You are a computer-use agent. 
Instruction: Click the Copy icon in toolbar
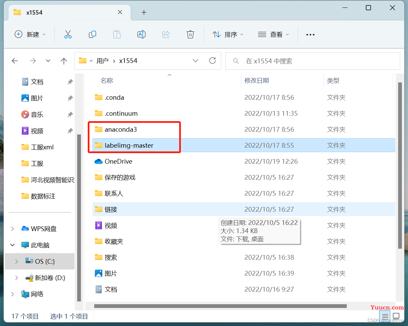tap(92, 34)
